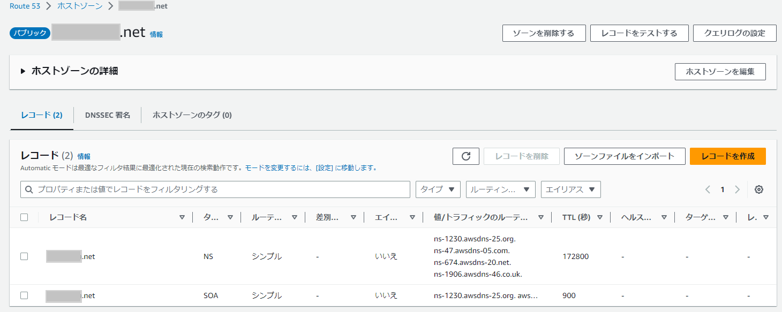Click ゾーンを削除する button
The width and height of the screenshot is (782, 312).
pos(544,33)
